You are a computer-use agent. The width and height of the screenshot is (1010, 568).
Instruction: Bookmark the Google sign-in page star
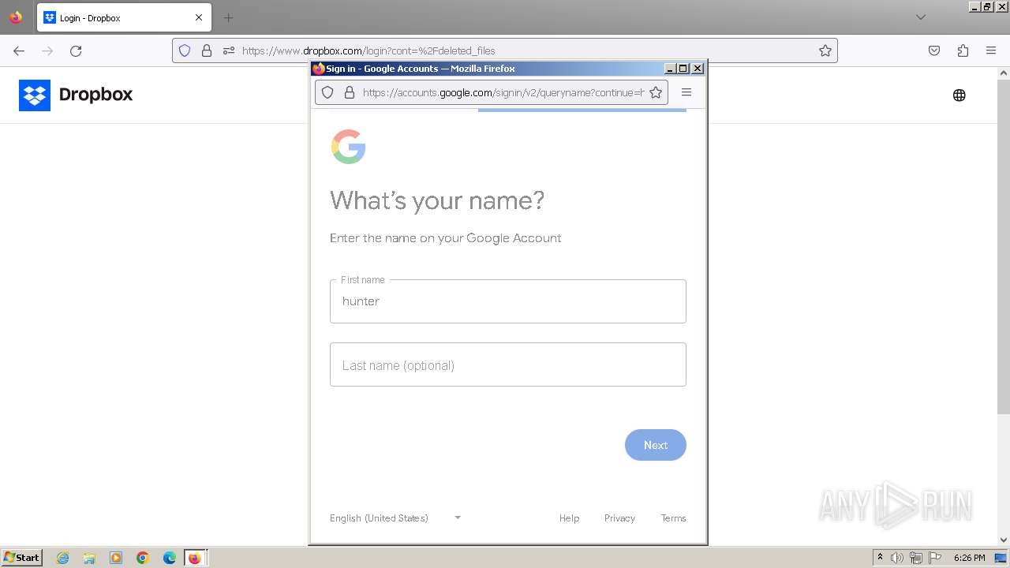coord(656,92)
